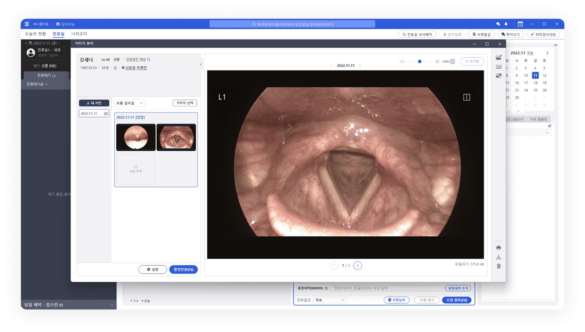Screen dimensions: 585x332
Task: Click the 서류발급 button
Action: click(x=481, y=35)
